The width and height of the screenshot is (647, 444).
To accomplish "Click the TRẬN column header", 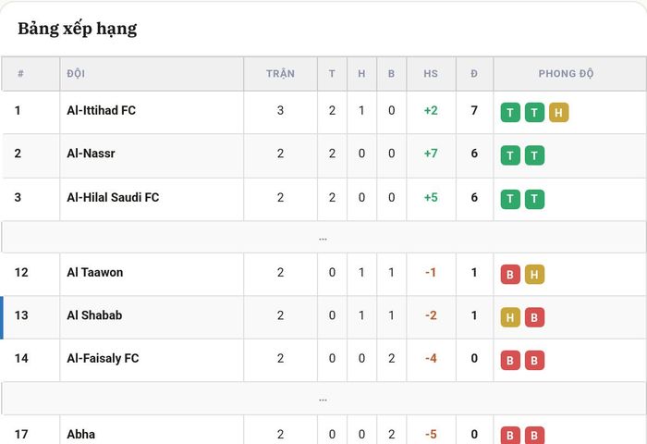I will (x=280, y=73).
